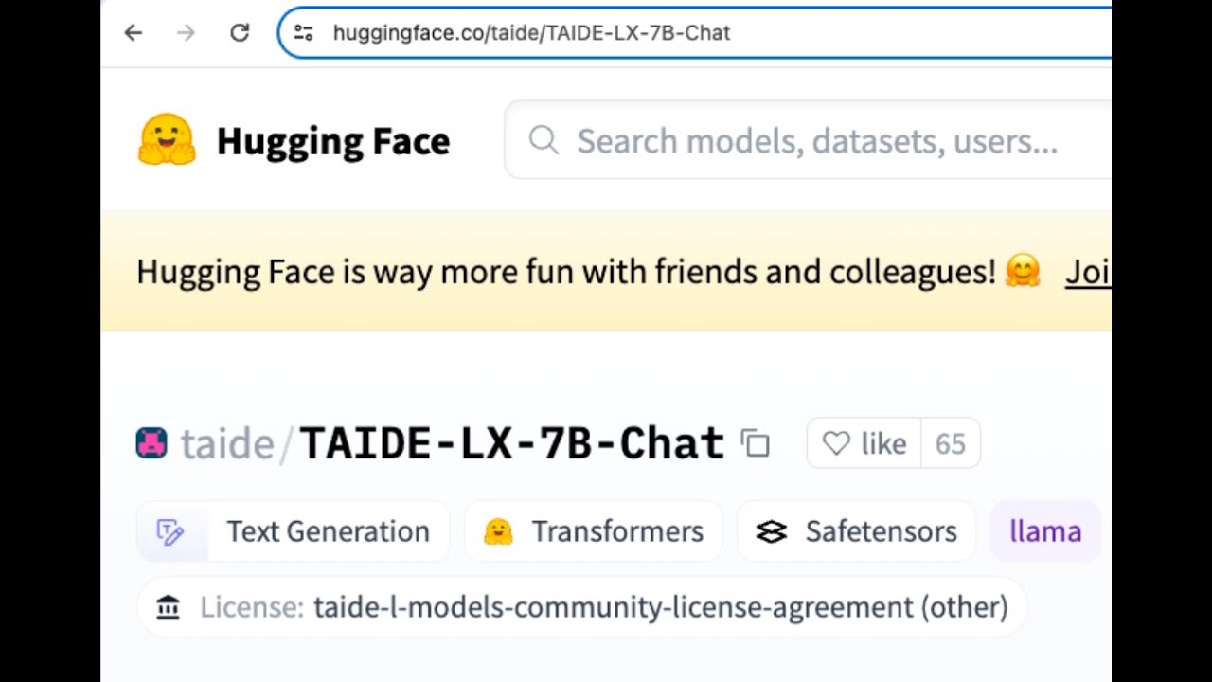
Task: Click the Hugging Face emoji logo
Action: pyautogui.click(x=167, y=140)
